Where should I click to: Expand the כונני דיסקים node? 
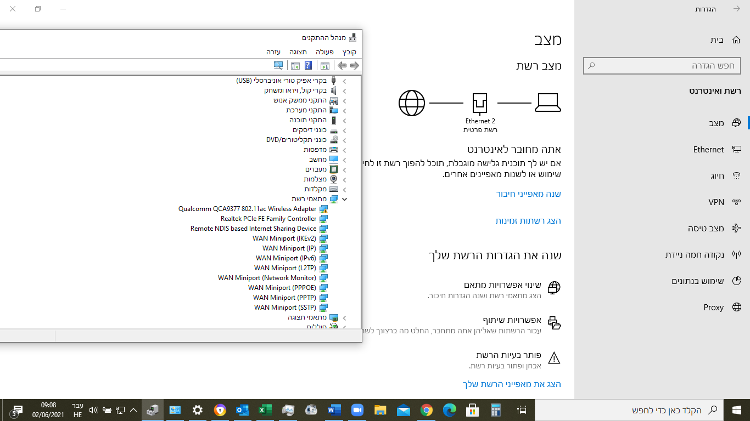pyautogui.click(x=345, y=130)
